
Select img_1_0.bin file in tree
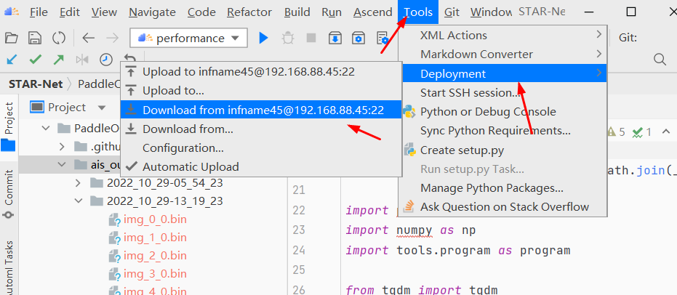155,238
